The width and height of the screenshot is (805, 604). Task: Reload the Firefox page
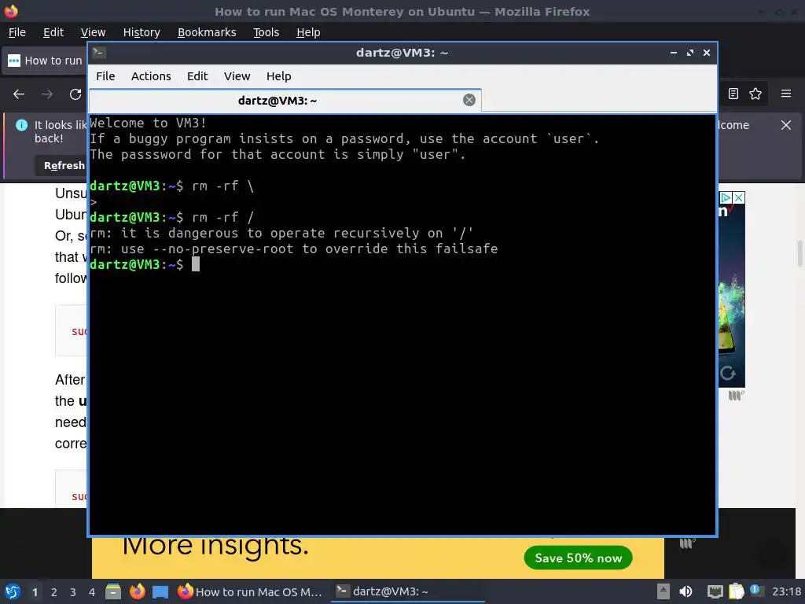click(75, 94)
